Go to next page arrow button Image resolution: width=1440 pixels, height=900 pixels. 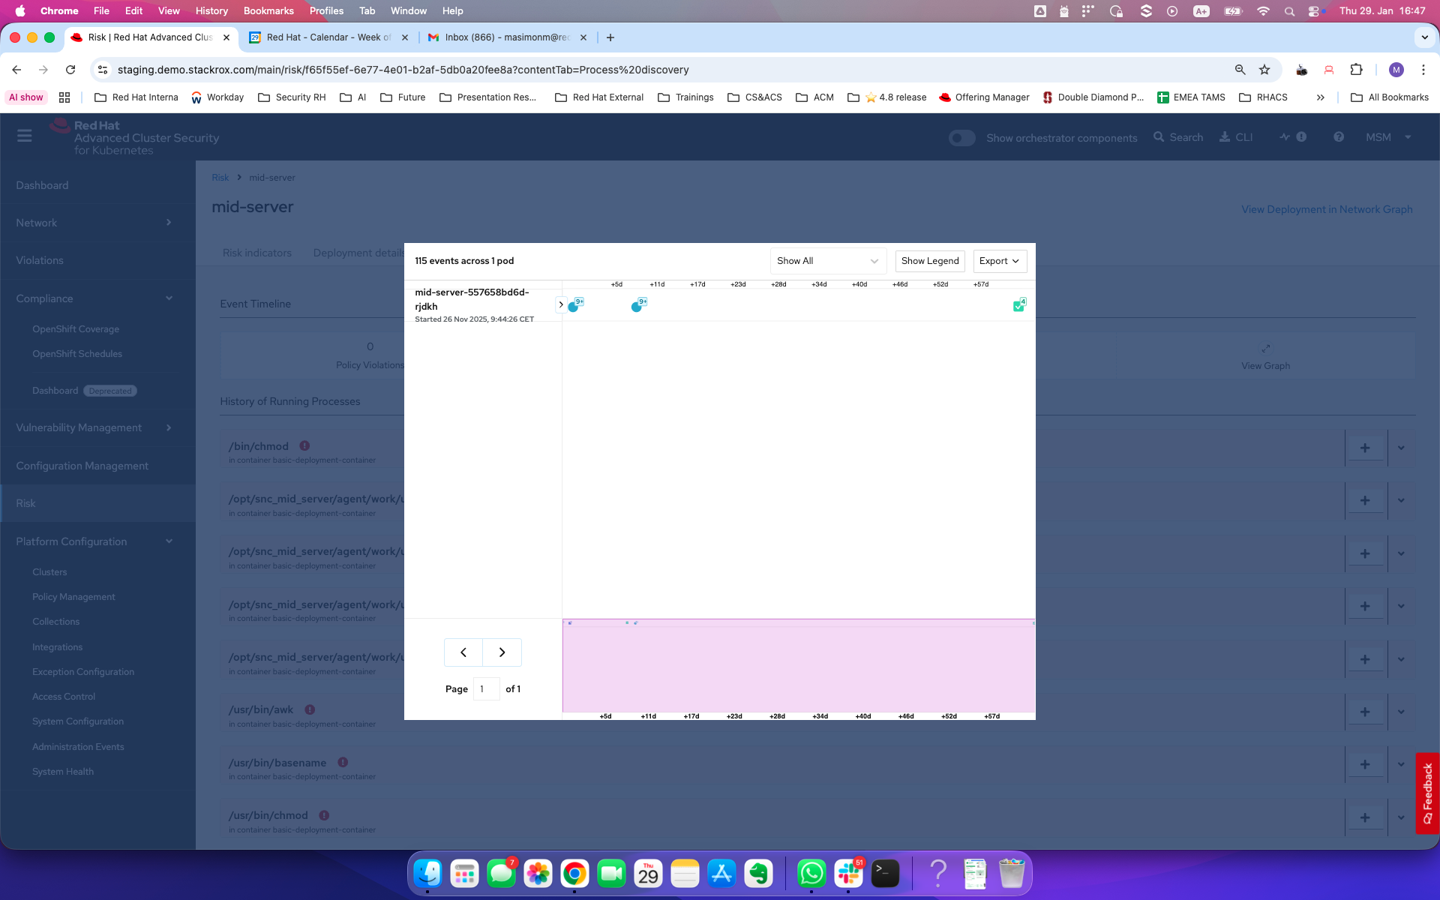click(x=502, y=652)
